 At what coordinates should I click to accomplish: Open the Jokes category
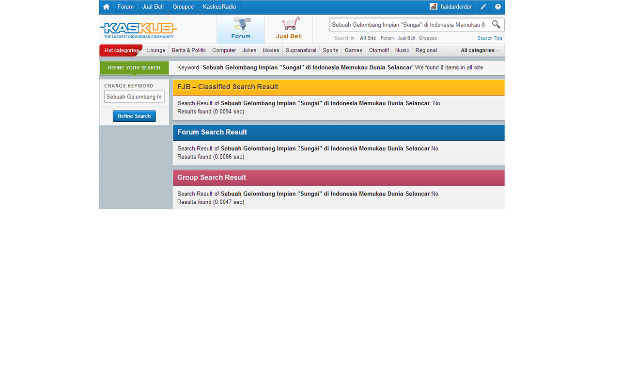pos(249,50)
